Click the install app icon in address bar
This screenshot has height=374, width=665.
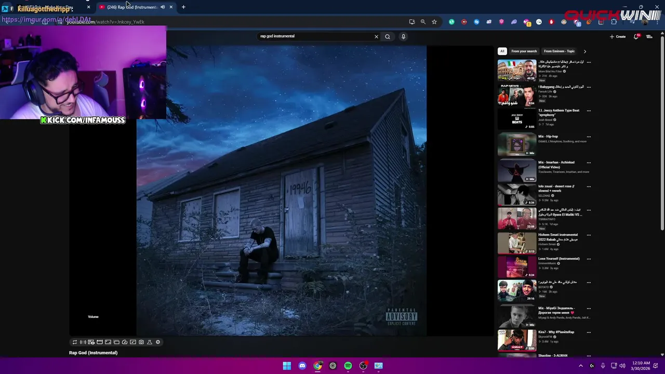(x=412, y=22)
